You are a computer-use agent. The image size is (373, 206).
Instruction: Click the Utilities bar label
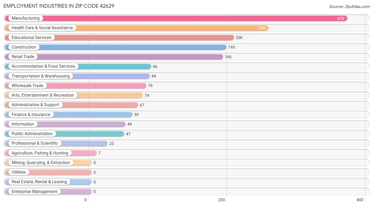[19, 172]
